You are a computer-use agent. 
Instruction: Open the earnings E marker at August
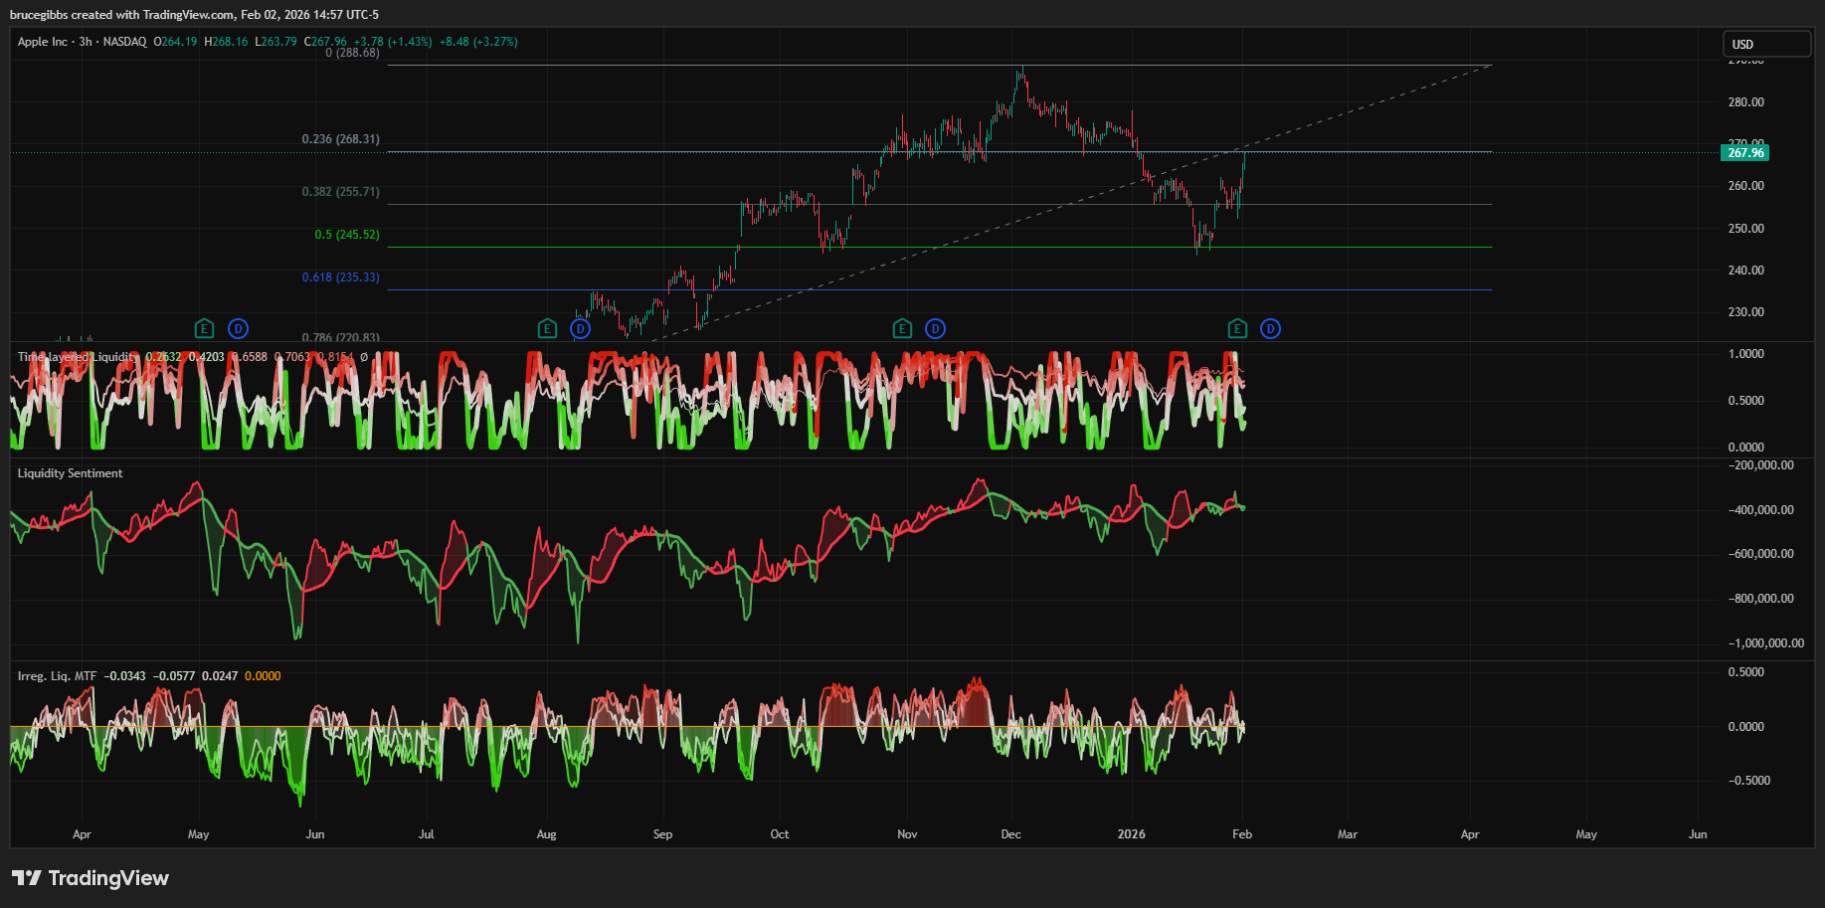547,329
